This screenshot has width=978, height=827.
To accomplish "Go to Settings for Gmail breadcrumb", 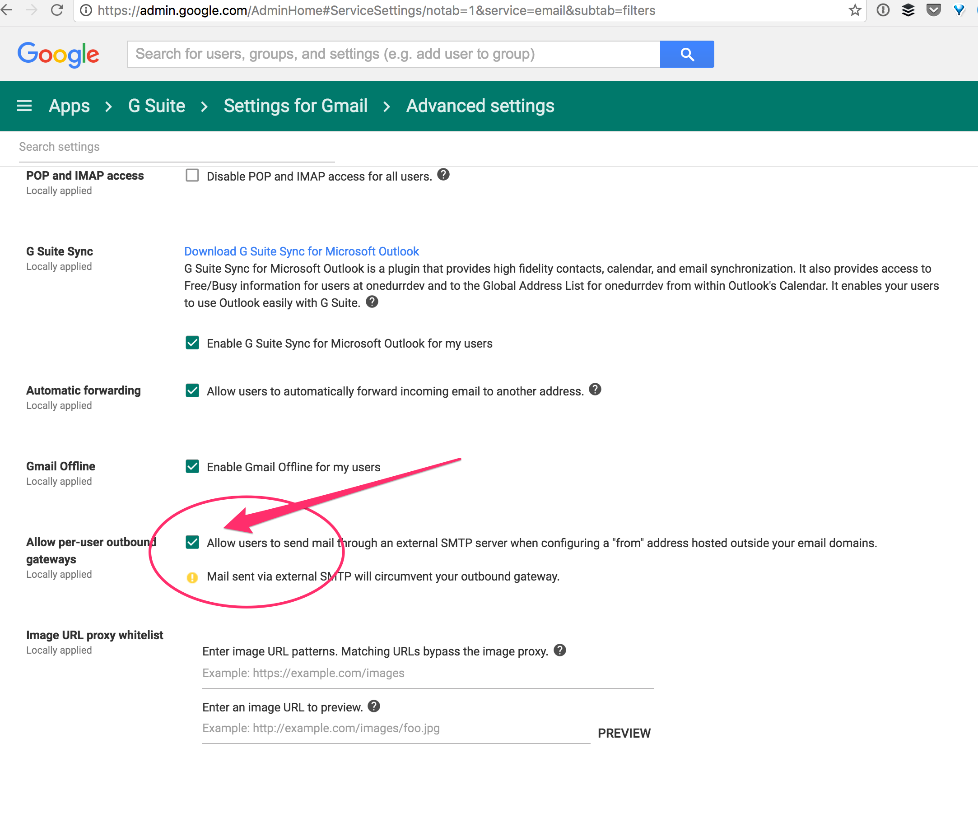I will (x=295, y=106).
